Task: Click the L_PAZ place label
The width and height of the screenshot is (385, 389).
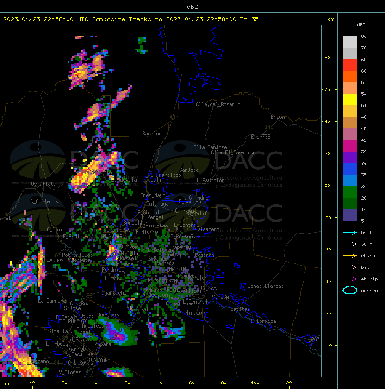Action: [312, 340]
